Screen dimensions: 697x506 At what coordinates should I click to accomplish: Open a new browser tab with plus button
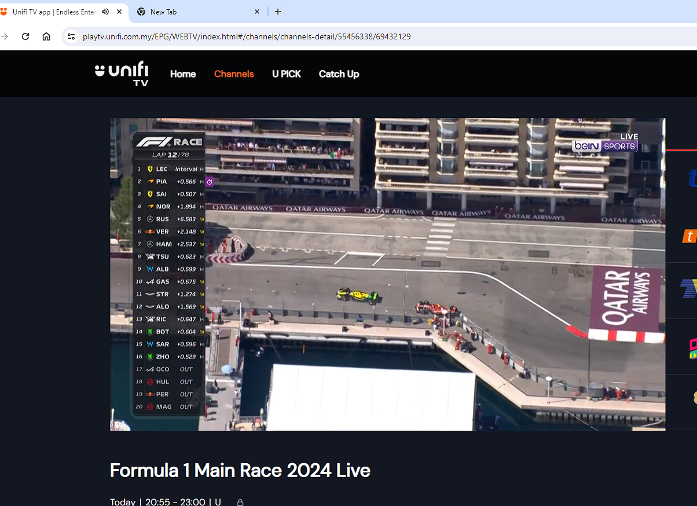tap(278, 12)
